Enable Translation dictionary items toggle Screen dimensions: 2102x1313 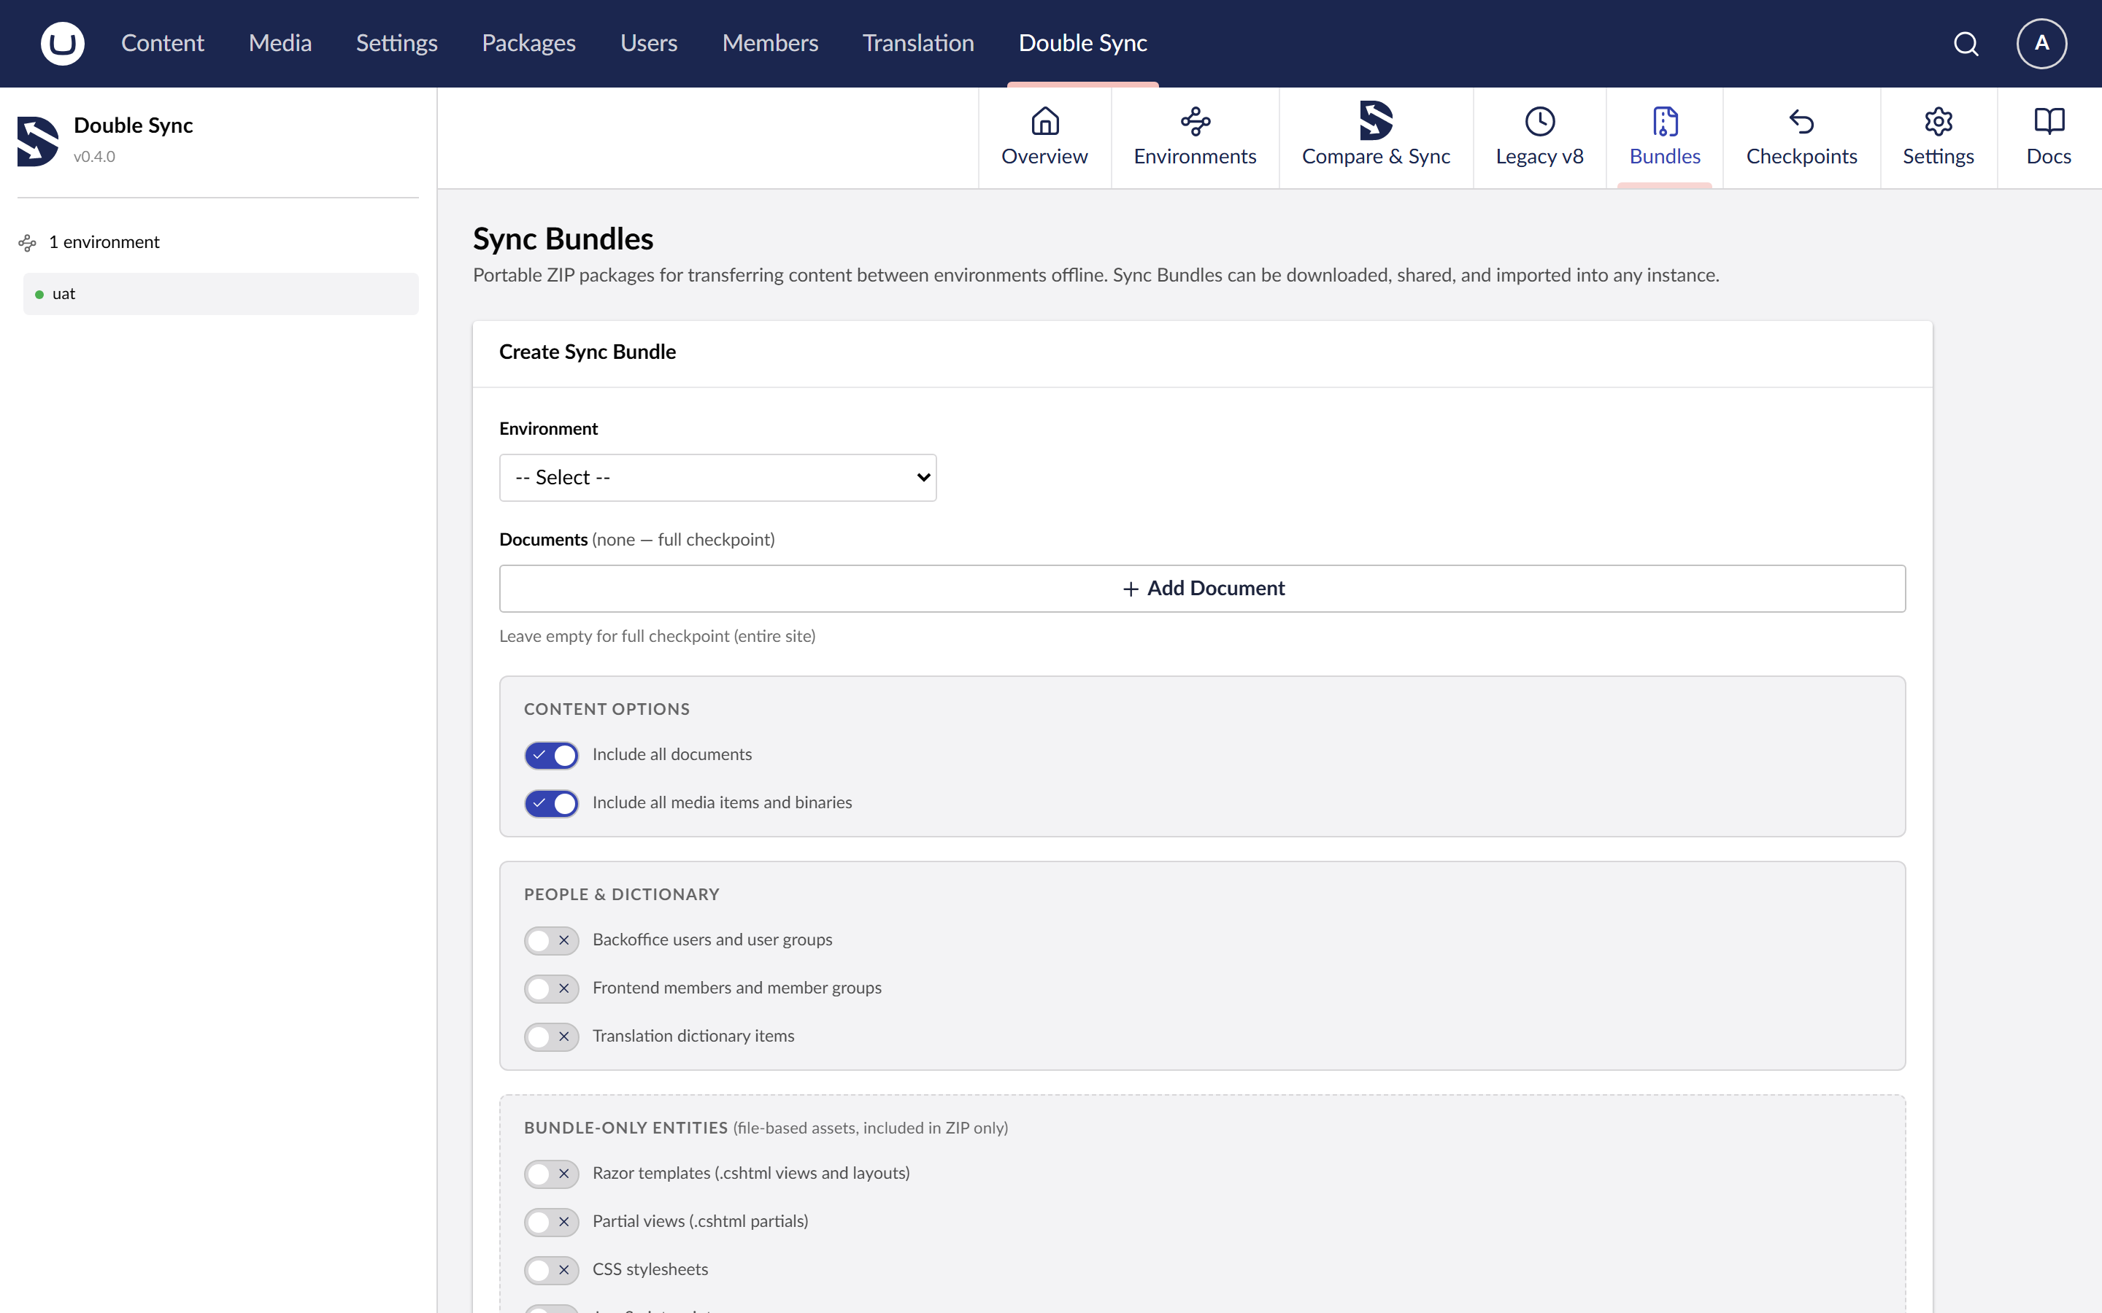click(x=551, y=1037)
